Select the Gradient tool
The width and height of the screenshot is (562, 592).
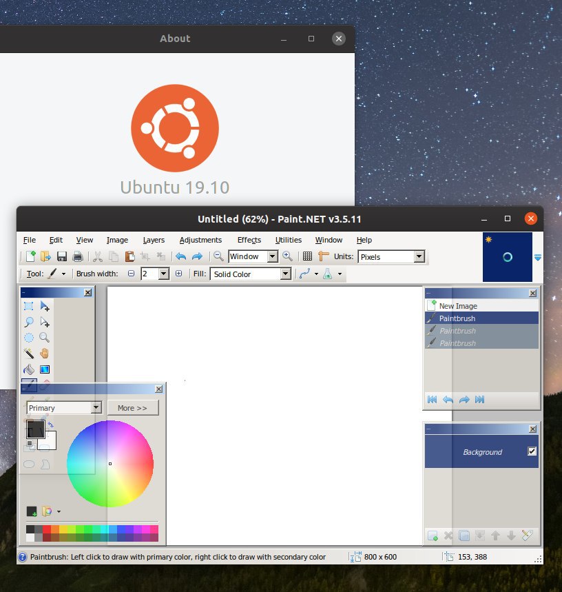click(45, 369)
